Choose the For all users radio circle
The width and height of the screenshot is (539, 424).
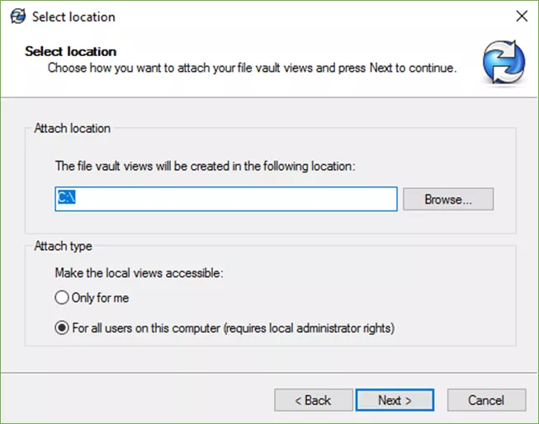tap(61, 327)
